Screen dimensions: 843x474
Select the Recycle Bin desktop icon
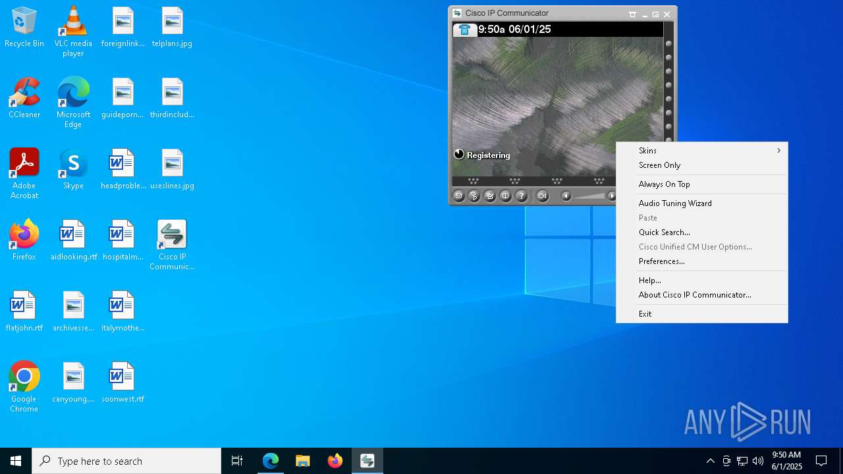[24, 28]
